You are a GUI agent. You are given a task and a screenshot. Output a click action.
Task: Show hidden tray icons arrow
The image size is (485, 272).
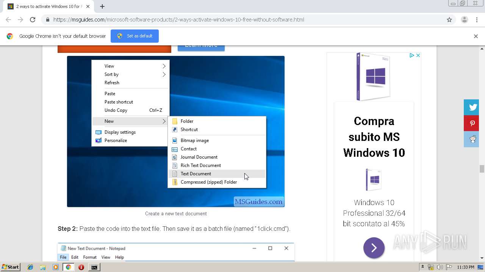click(422, 267)
